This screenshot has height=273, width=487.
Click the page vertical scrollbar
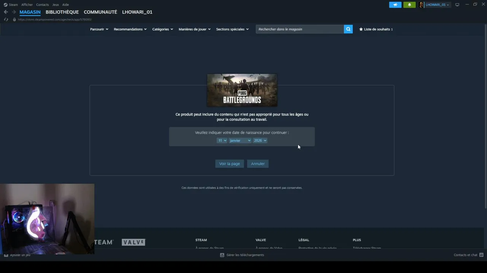[485, 116]
